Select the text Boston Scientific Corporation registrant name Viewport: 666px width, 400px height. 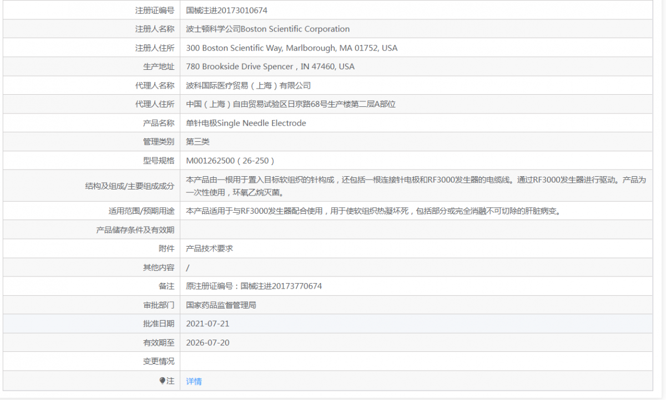coord(295,29)
